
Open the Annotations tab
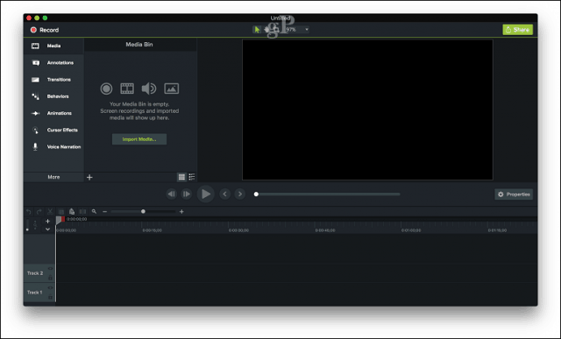click(x=53, y=62)
